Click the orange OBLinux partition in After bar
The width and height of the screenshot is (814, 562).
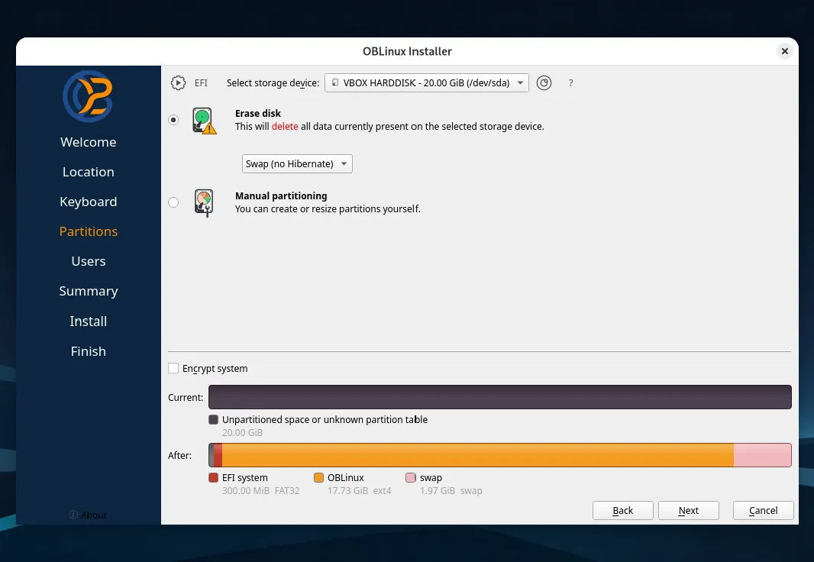point(477,455)
